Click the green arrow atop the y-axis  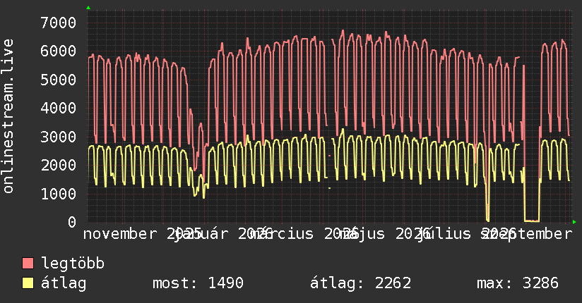[x=88, y=8]
